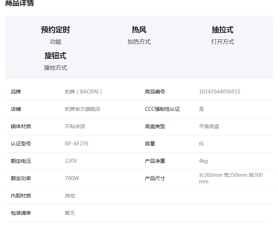Select the 是 certification value
Viewport: 278px width, 231px height.
(202, 109)
